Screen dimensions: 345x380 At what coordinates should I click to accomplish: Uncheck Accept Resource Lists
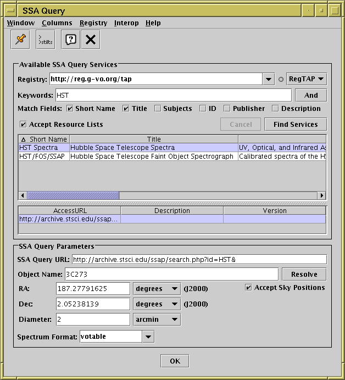pos(23,125)
